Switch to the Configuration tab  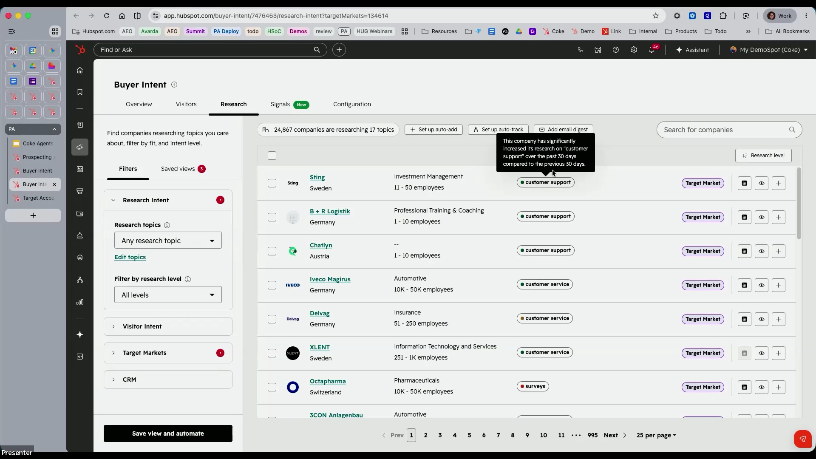[352, 104]
